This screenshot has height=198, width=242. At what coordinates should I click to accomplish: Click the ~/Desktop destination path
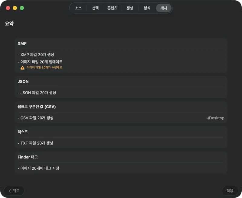tap(215, 118)
